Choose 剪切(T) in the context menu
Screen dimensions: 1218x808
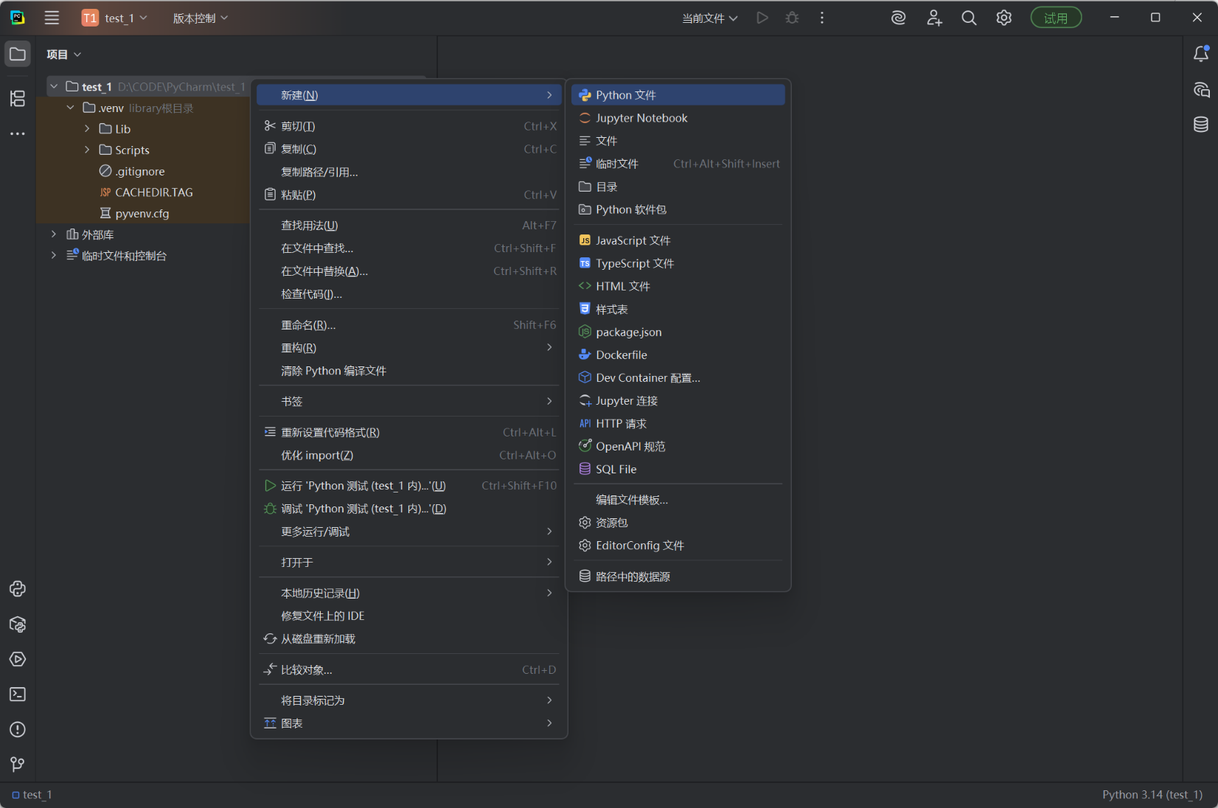coord(409,126)
